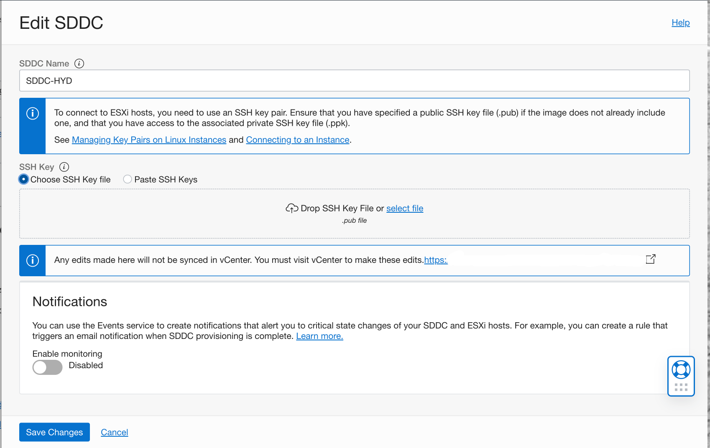Viewport: 710px width, 448px height.
Task: Click the info icon on the SSH key banner
Action: click(x=32, y=113)
